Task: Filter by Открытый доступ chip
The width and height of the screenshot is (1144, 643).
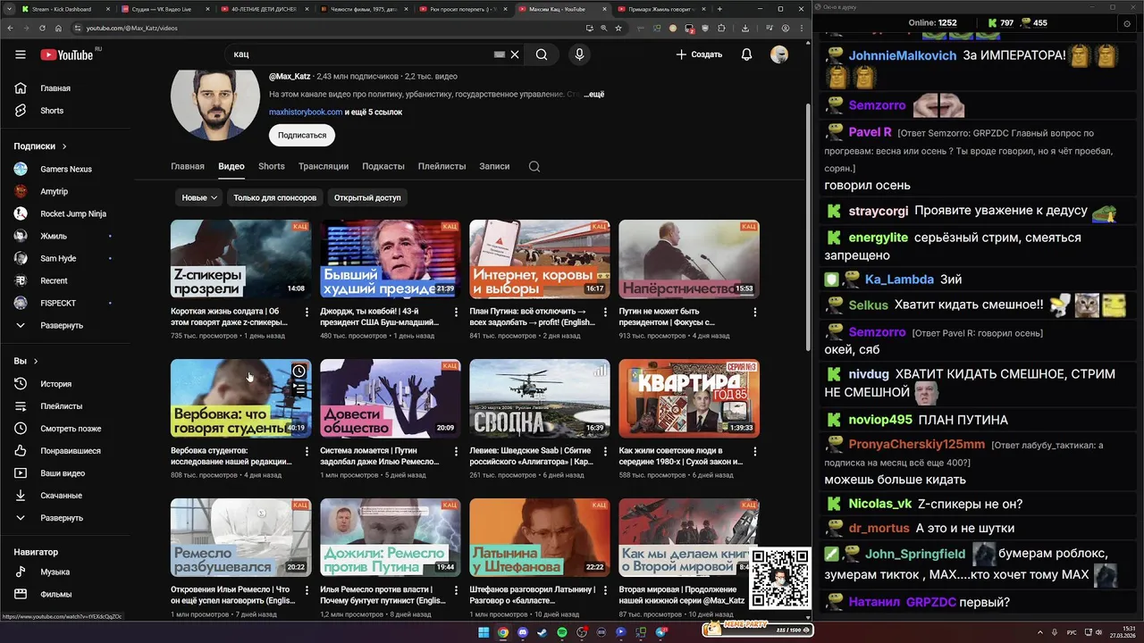Action: pyautogui.click(x=367, y=197)
